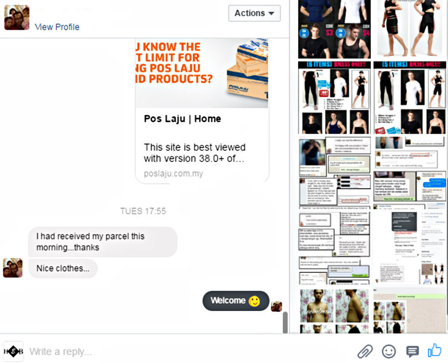Click the View Profile link
This screenshot has width=448, height=363.
tap(57, 27)
